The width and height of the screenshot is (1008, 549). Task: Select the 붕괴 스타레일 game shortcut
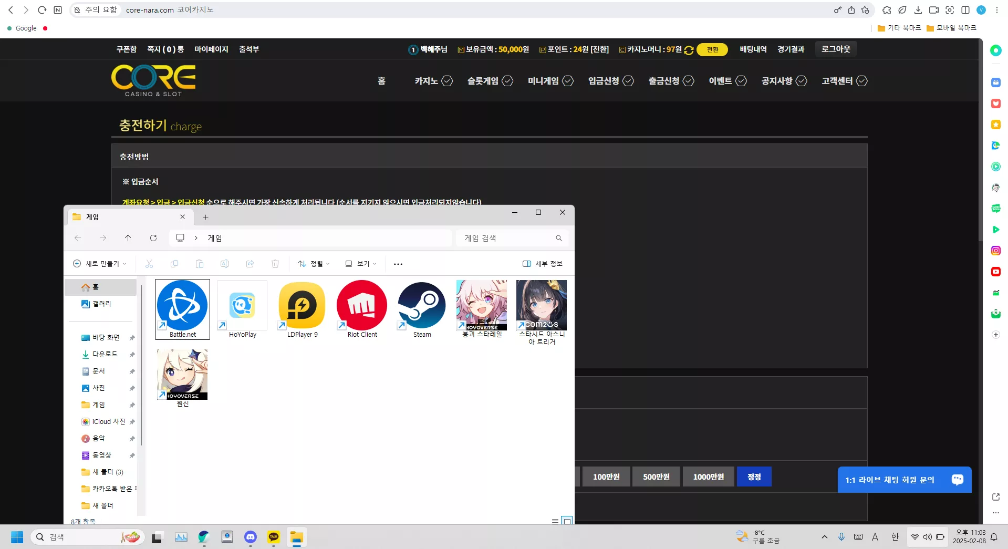coord(482,309)
